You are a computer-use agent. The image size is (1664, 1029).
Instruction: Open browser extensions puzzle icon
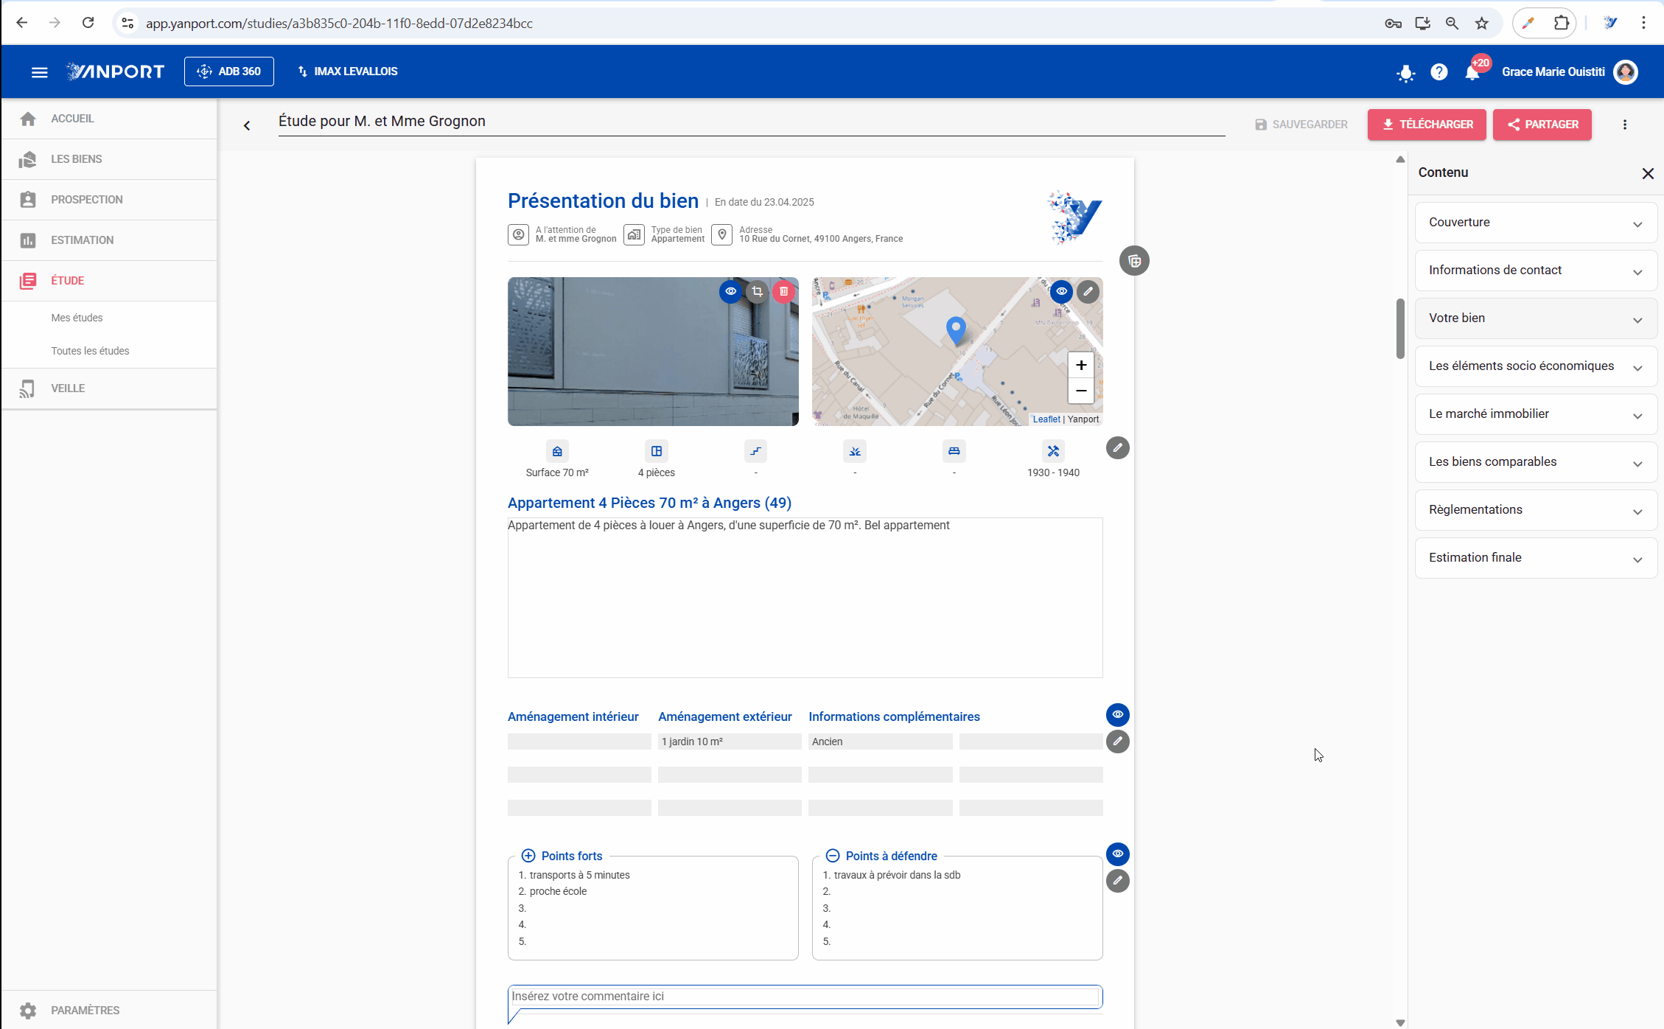click(x=1561, y=23)
